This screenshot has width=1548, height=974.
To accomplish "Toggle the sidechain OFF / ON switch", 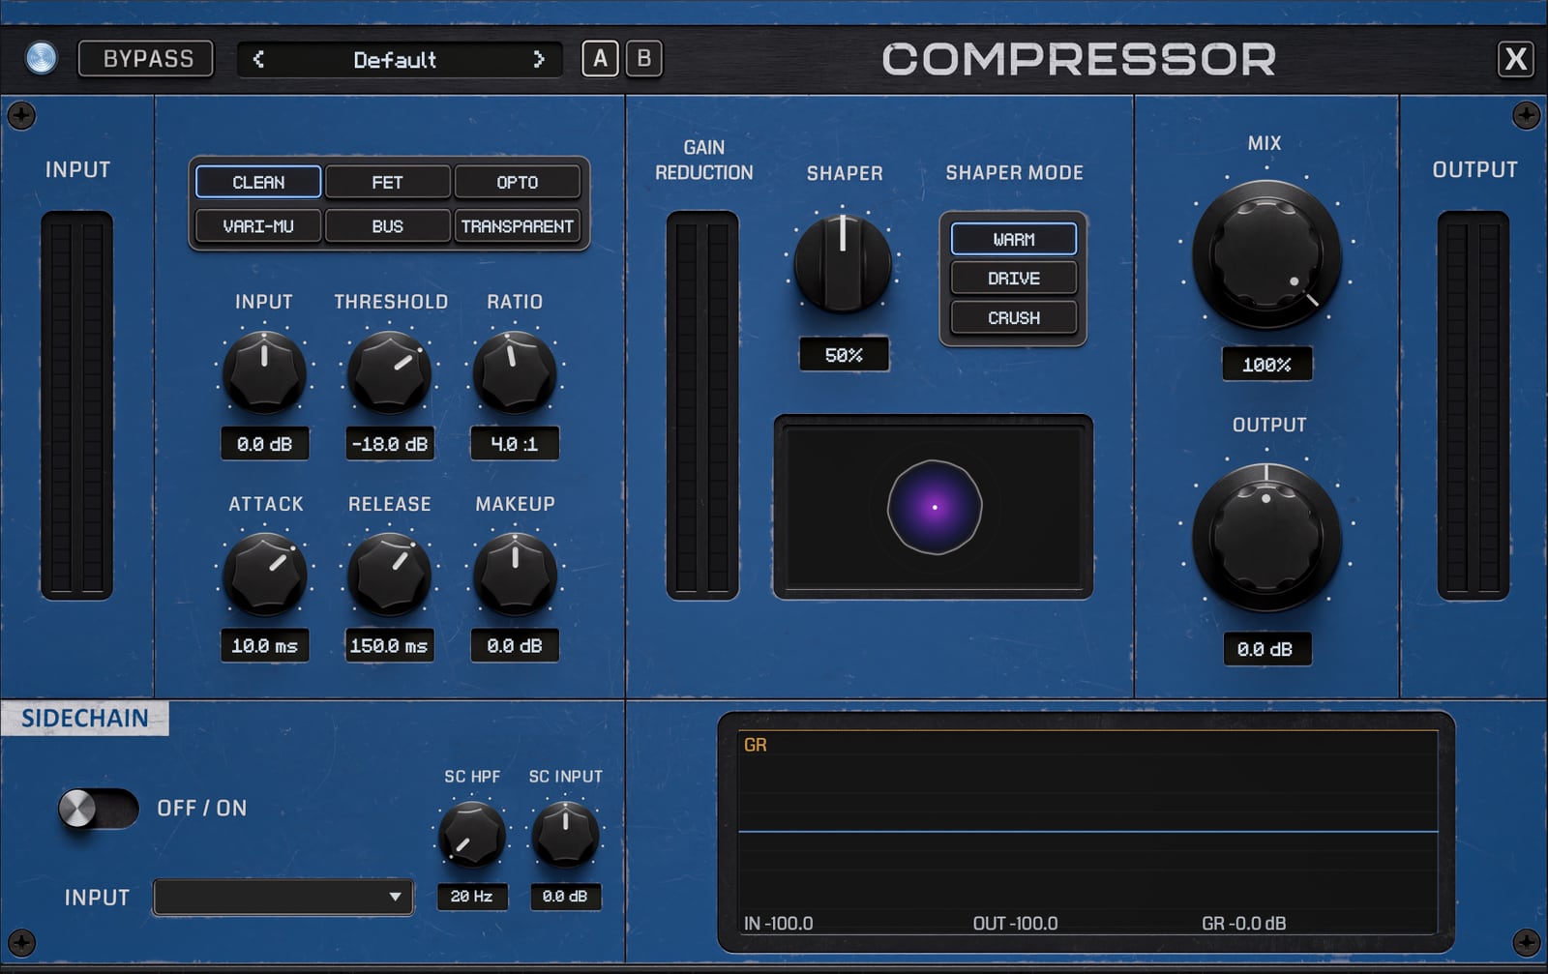I will 98,809.
